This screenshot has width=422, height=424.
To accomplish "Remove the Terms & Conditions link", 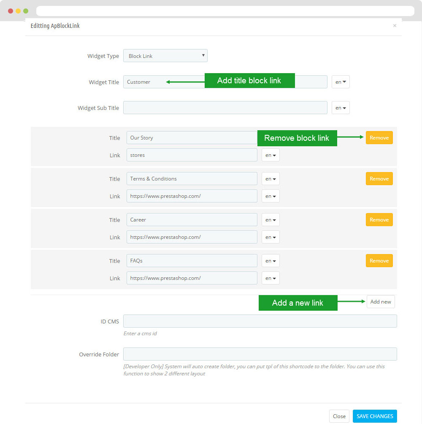I will (x=379, y=179).
